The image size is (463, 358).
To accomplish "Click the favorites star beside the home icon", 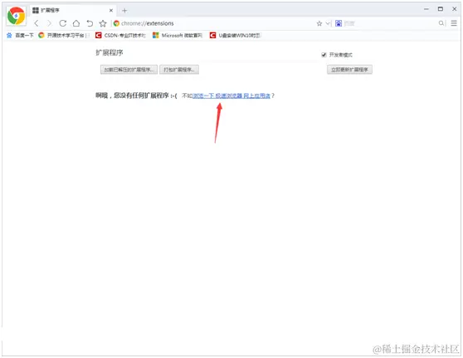I will [x=103, y=23].
